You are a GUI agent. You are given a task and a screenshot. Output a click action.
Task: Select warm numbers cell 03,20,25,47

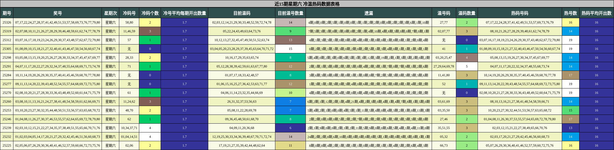(x=444, y=58)
